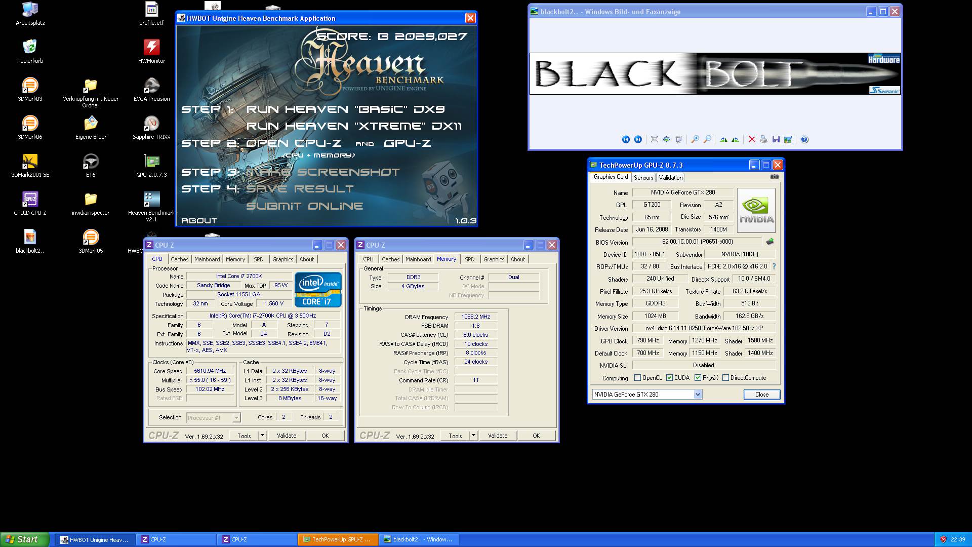The height and width of the screenshot is (547, 972).
Task: Click Validate button in right CPU-Z window
Action: coord(498,436)
